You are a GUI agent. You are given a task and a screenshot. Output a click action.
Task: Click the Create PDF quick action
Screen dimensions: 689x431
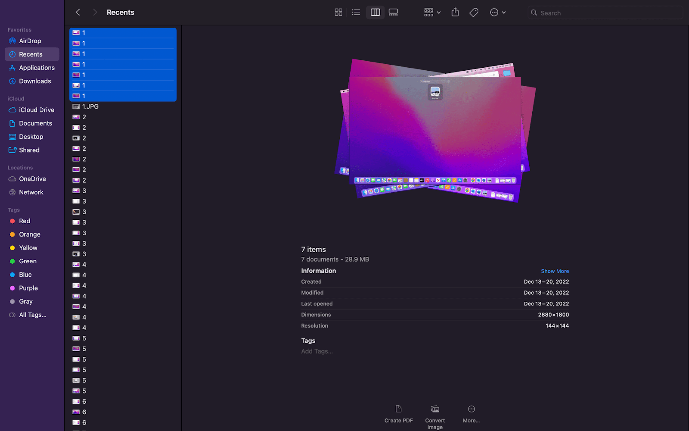click(398, 414)
